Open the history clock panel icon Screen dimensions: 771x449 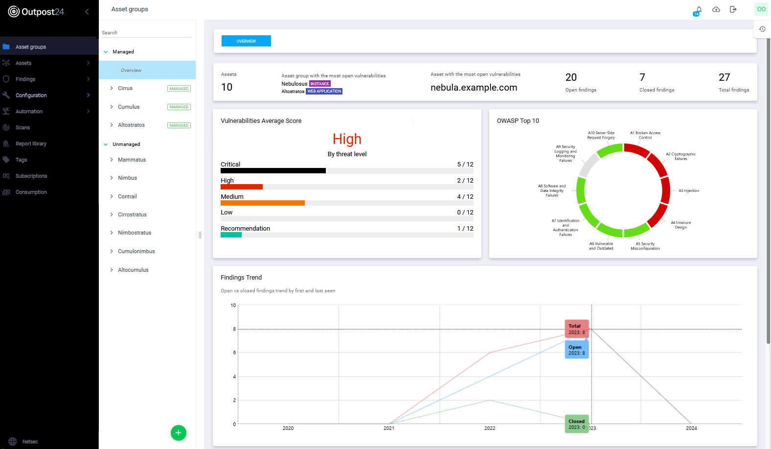click(762, 29)
